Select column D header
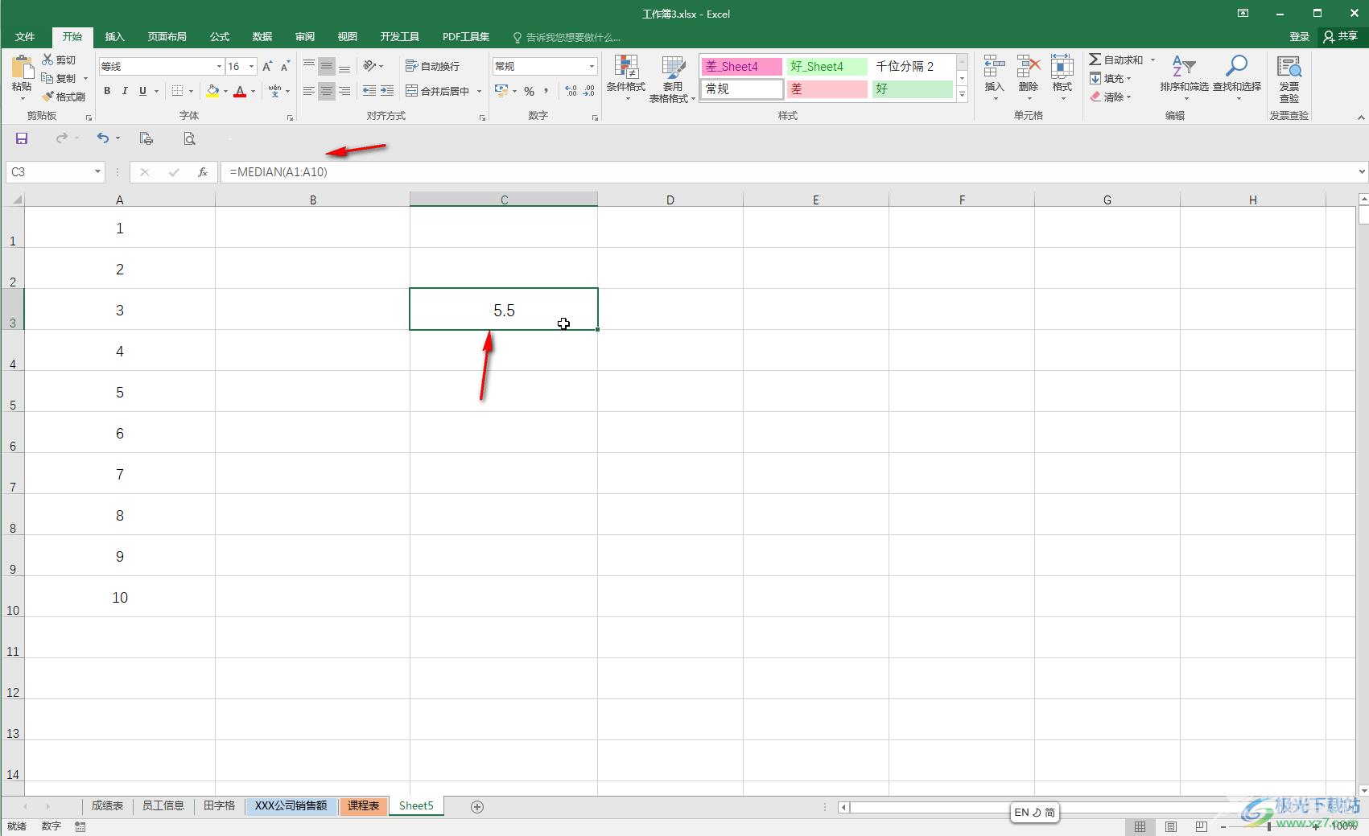The height and width of the screenshot is (836, 1369). pyautogui.click(x=670, y=200)
